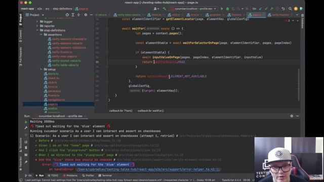Open the Search Everywhere magnifier
The height and width of the screenshot is (182, 324).
point(290,9)
